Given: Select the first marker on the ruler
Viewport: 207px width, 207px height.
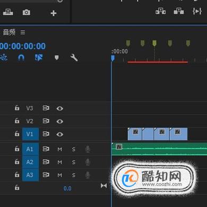Looking at the screenshot, I should [128, 43].
